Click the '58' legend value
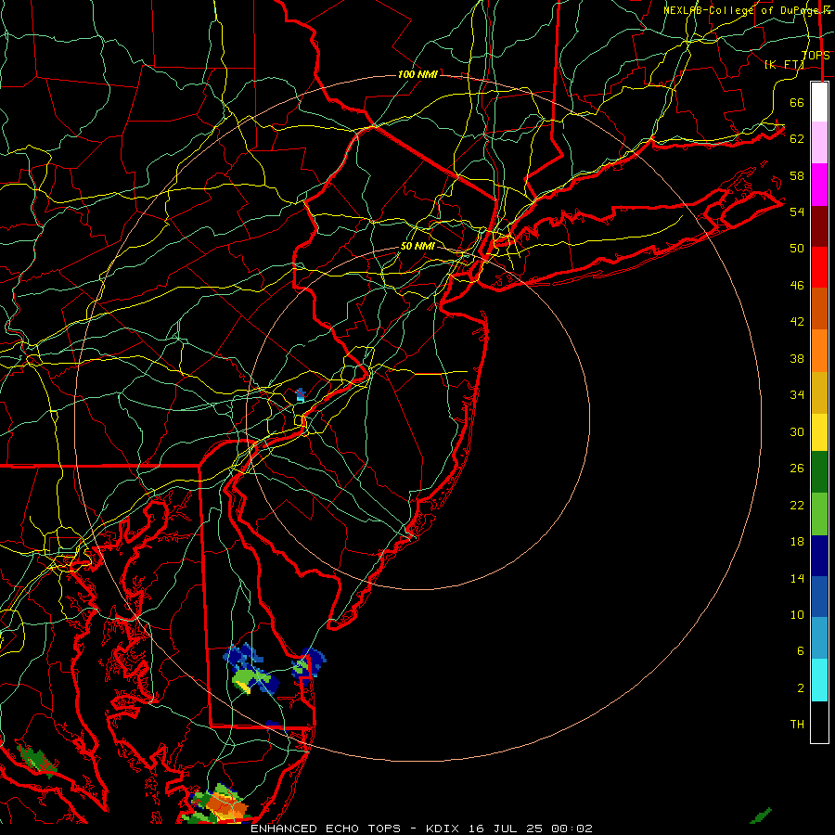The image size is (835, 835). tap(797, 175)
